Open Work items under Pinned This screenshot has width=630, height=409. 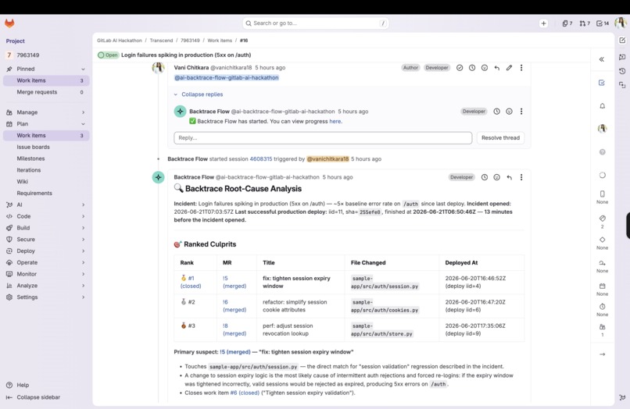pyautogui.click(x=46, y=80)
